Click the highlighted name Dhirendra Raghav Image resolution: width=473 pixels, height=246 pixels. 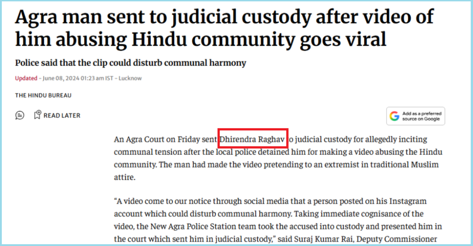point(252,140)
